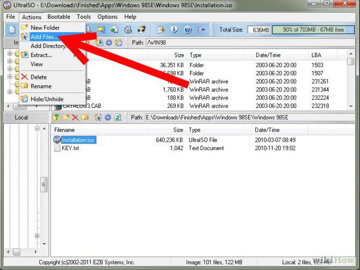Choose View from Actions menu

click(53, 64)
